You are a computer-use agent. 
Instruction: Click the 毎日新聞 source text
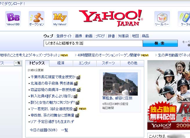pos(108,108)
